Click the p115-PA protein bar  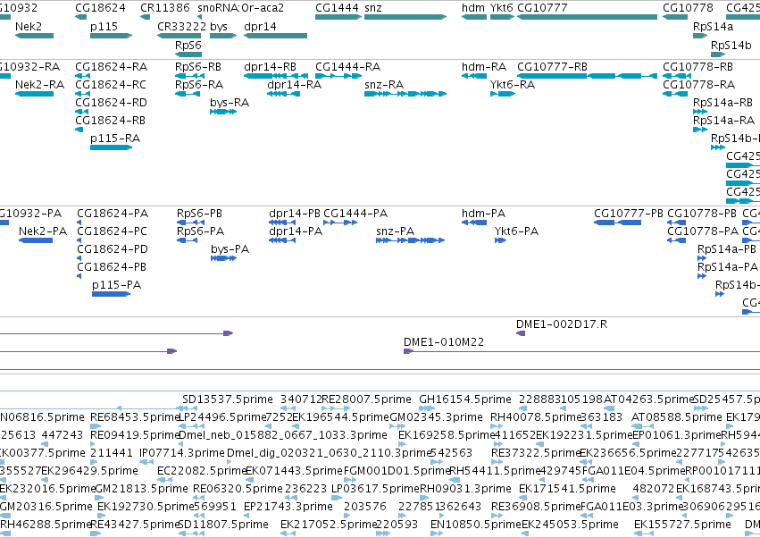pyautogui.click(x=111, y=293)
